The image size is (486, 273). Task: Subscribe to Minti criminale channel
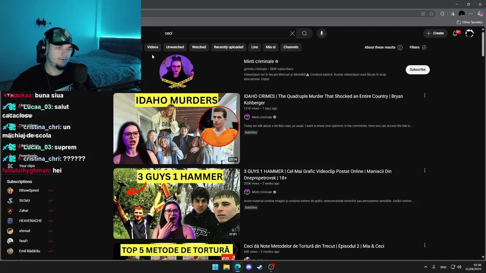(418, 70)
